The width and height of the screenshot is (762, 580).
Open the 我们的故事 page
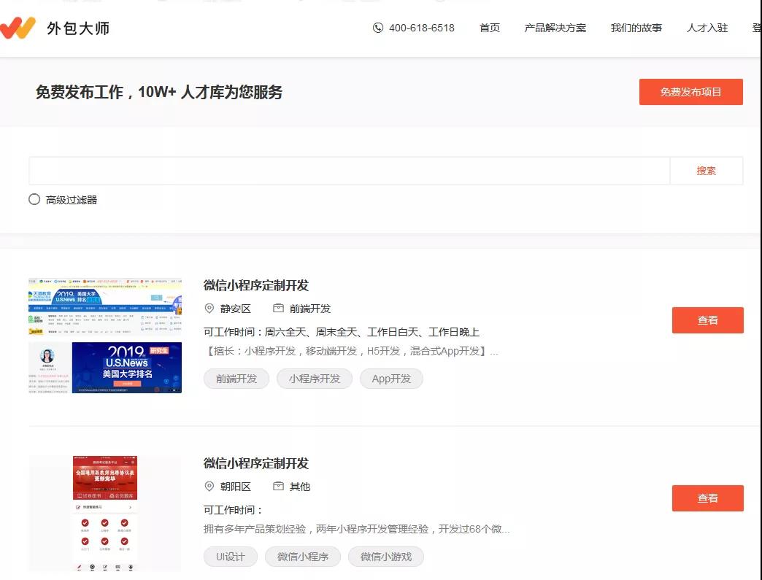[636, 28]
